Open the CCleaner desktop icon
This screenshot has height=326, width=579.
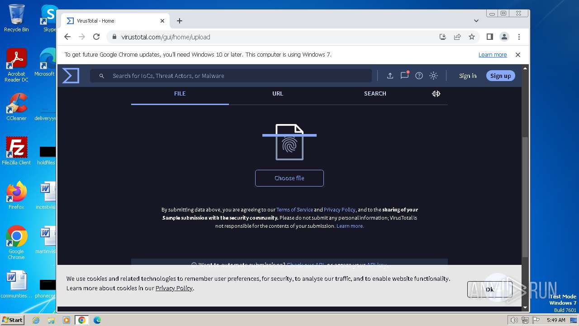(x=16, y=107)
